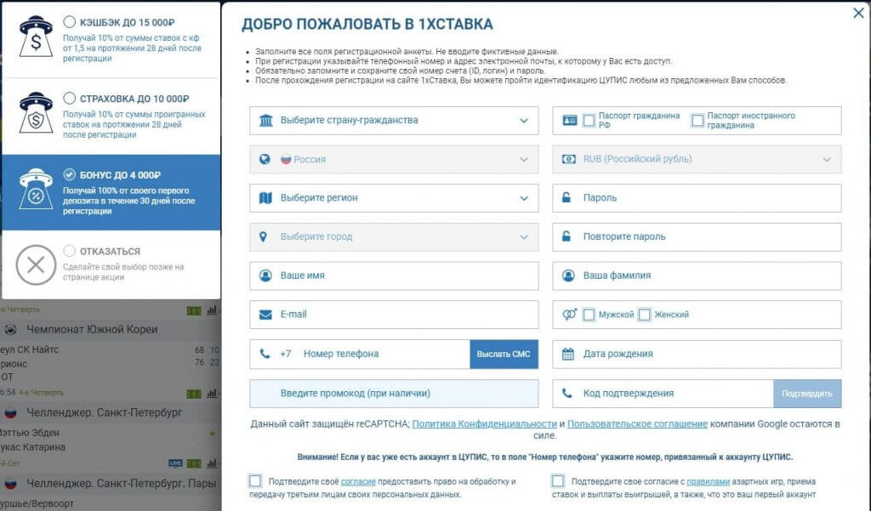
Task: Check Паспорт гражданина РФ checkbox
Action: [589, 121]
